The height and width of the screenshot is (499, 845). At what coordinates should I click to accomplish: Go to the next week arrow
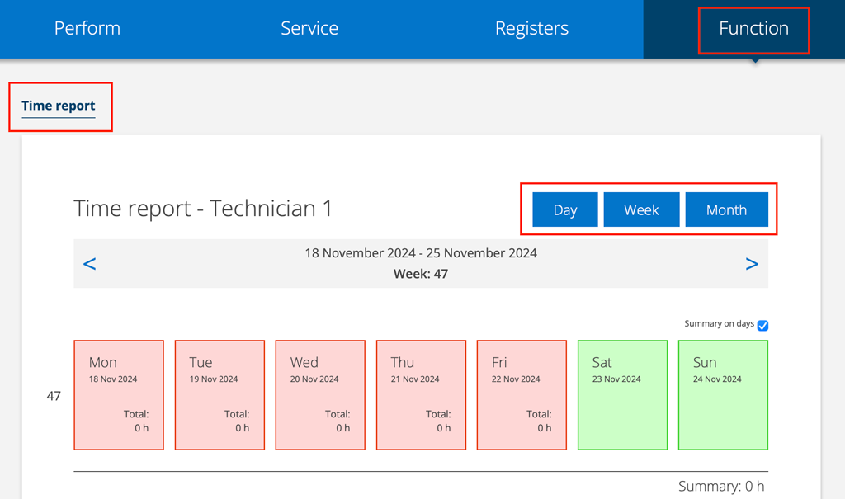[751, 264]
